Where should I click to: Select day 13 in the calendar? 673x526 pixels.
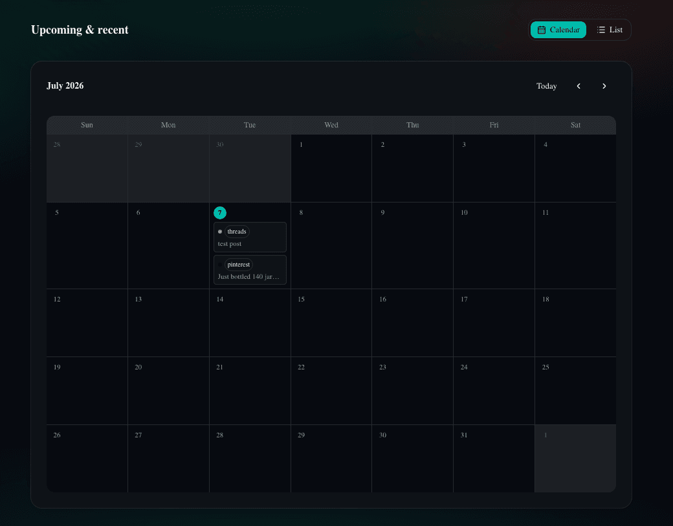click(168, 323)
